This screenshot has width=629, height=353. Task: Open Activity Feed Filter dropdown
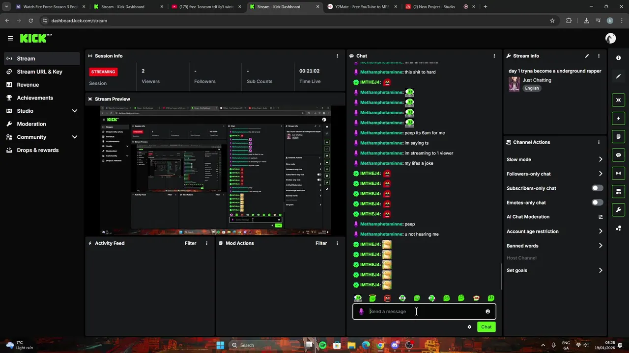[x=190, y=243]
